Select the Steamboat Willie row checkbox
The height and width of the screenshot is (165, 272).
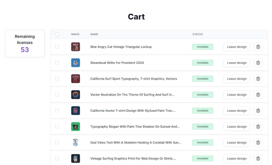tap(57, 63)
